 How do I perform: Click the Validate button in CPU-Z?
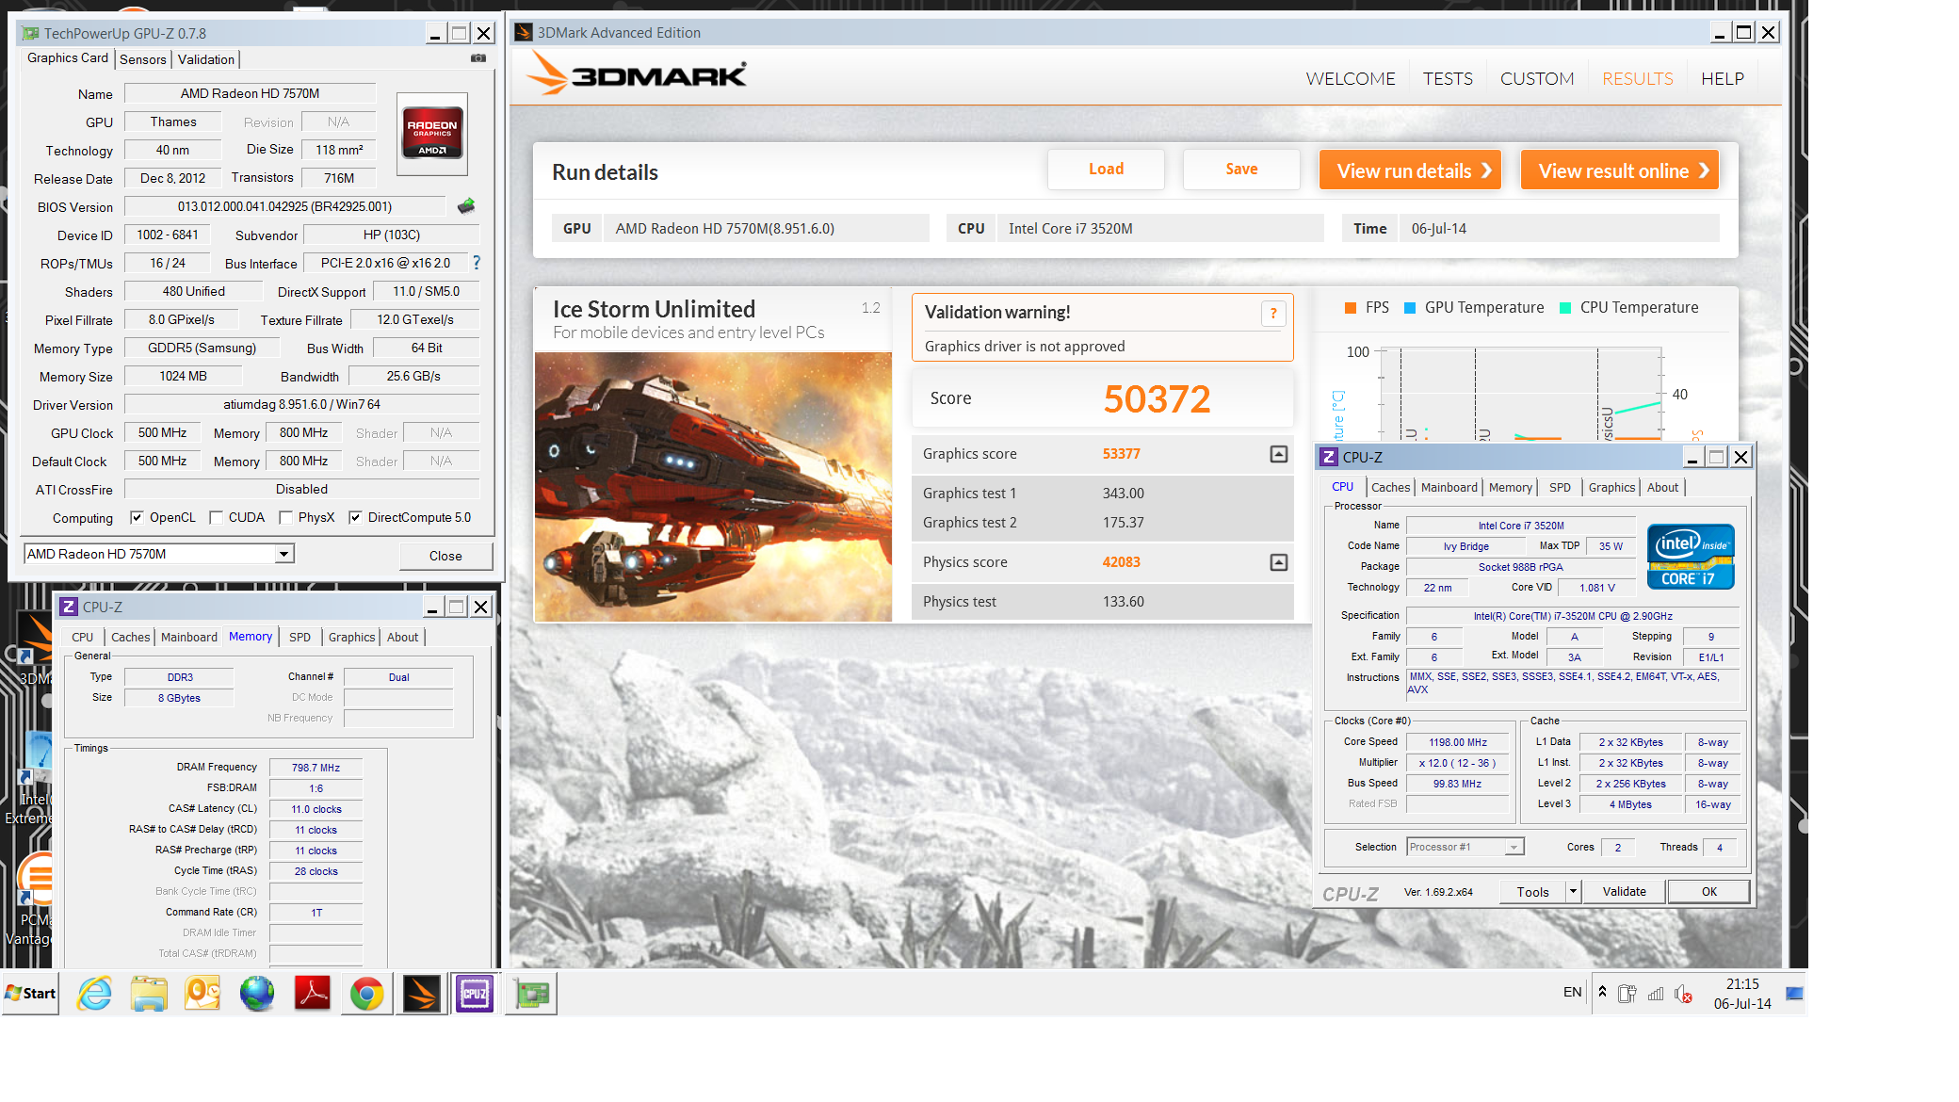coord(1624,891)
